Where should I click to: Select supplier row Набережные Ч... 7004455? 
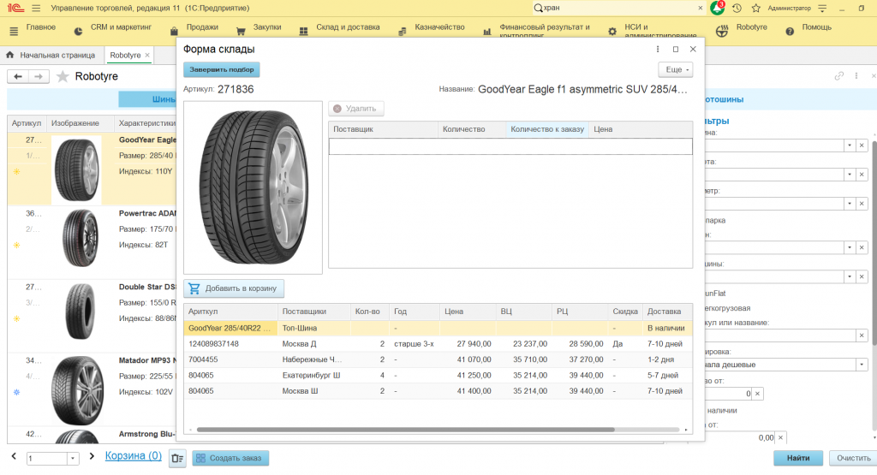438,359
